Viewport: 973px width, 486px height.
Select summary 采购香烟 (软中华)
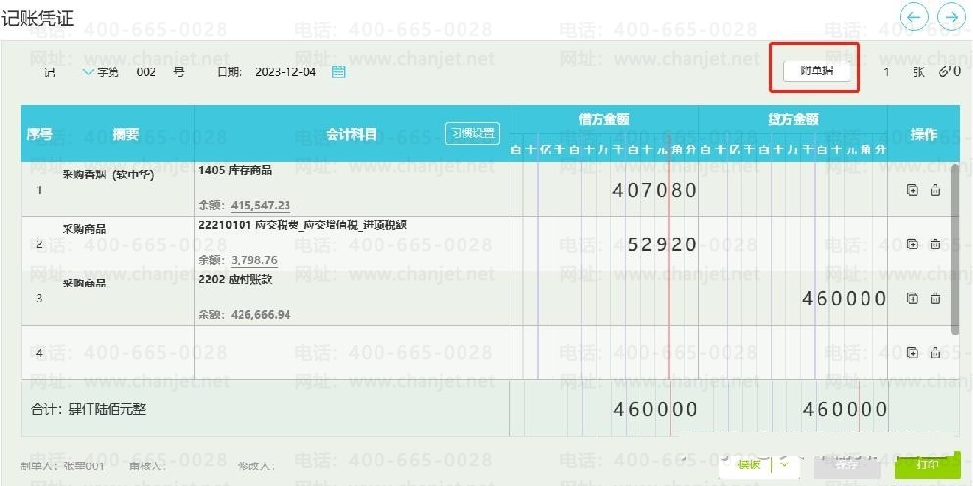point(108,175)
